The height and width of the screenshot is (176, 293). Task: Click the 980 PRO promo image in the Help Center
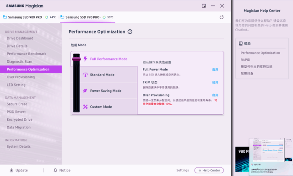pyautogui.click(x=242, y=159)
